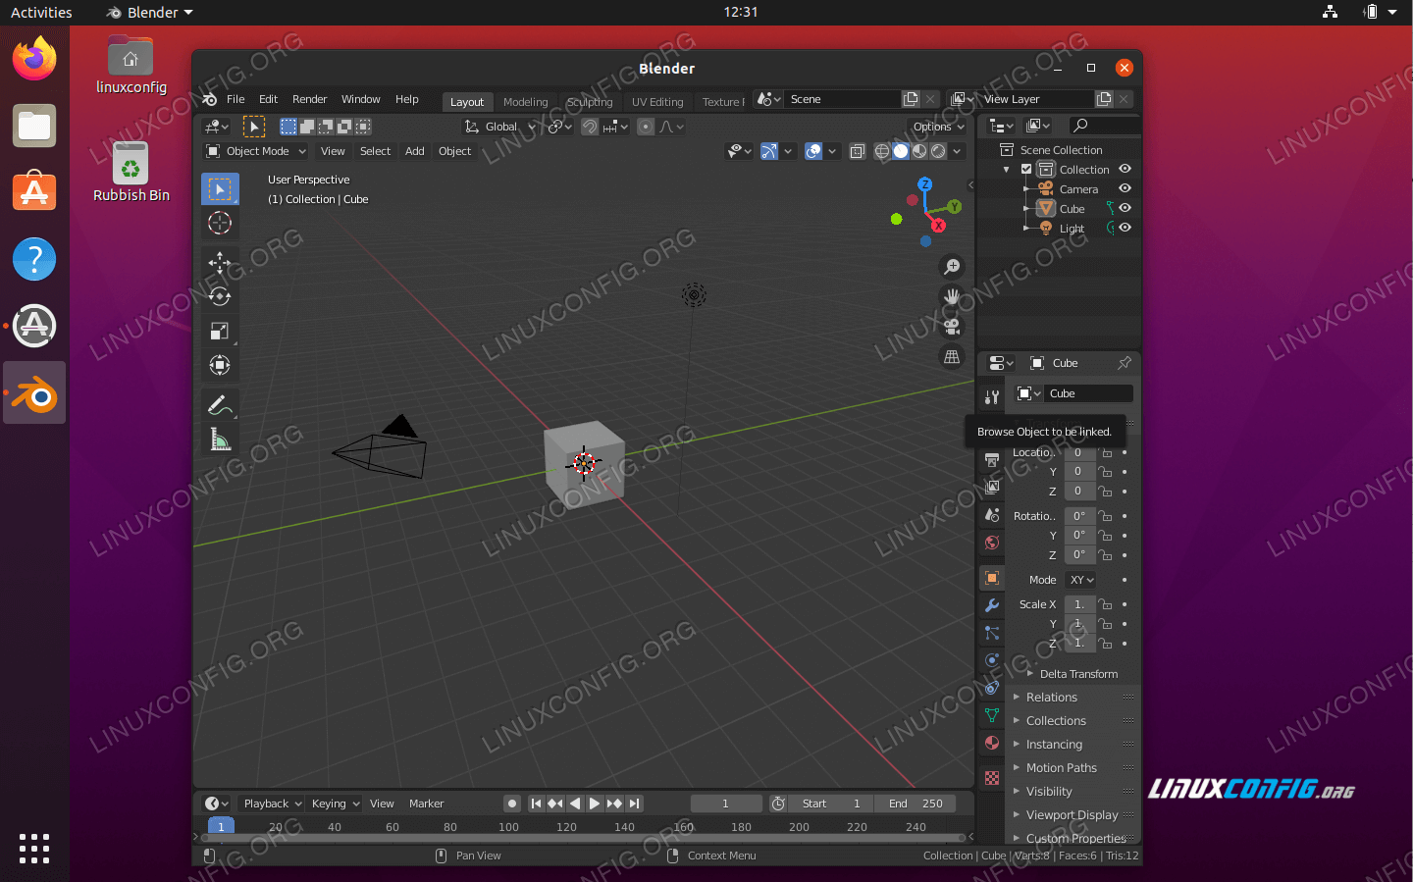Toggle Location X lock
1413x882 pixels.
(1106, 452)
